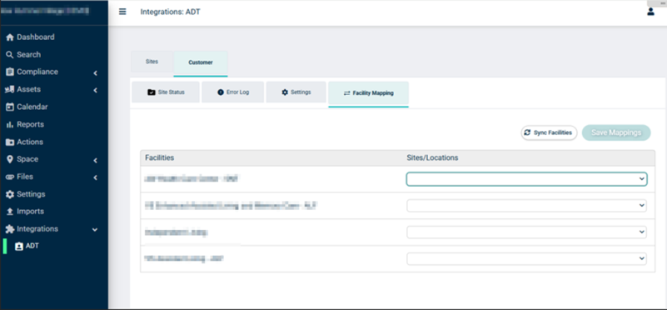The image size is (667, 310).
Task: Open the Error Log tab
Action: click(232, 92)
